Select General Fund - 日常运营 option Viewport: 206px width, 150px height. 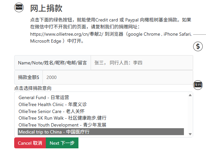(44, 97)
